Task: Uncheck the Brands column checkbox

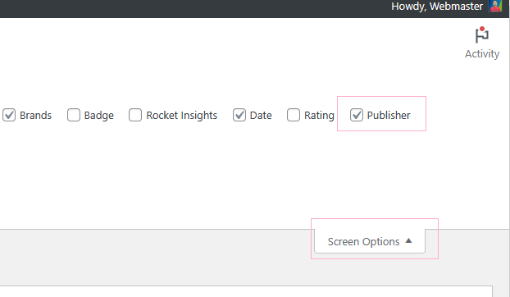Action: point(9,115)
